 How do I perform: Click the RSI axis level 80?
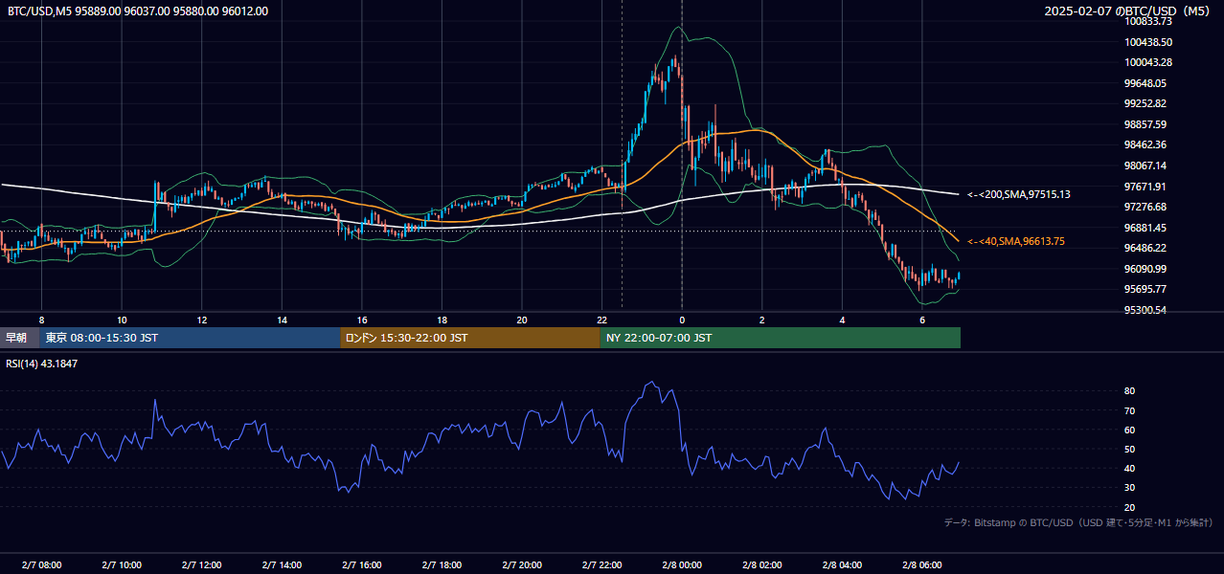(x=1129, y=391)
